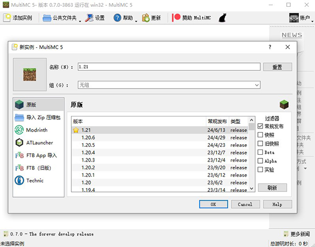
Task: Select version 1.20.4 in the list
Action: pyautogui.click(x=88, y=153)
